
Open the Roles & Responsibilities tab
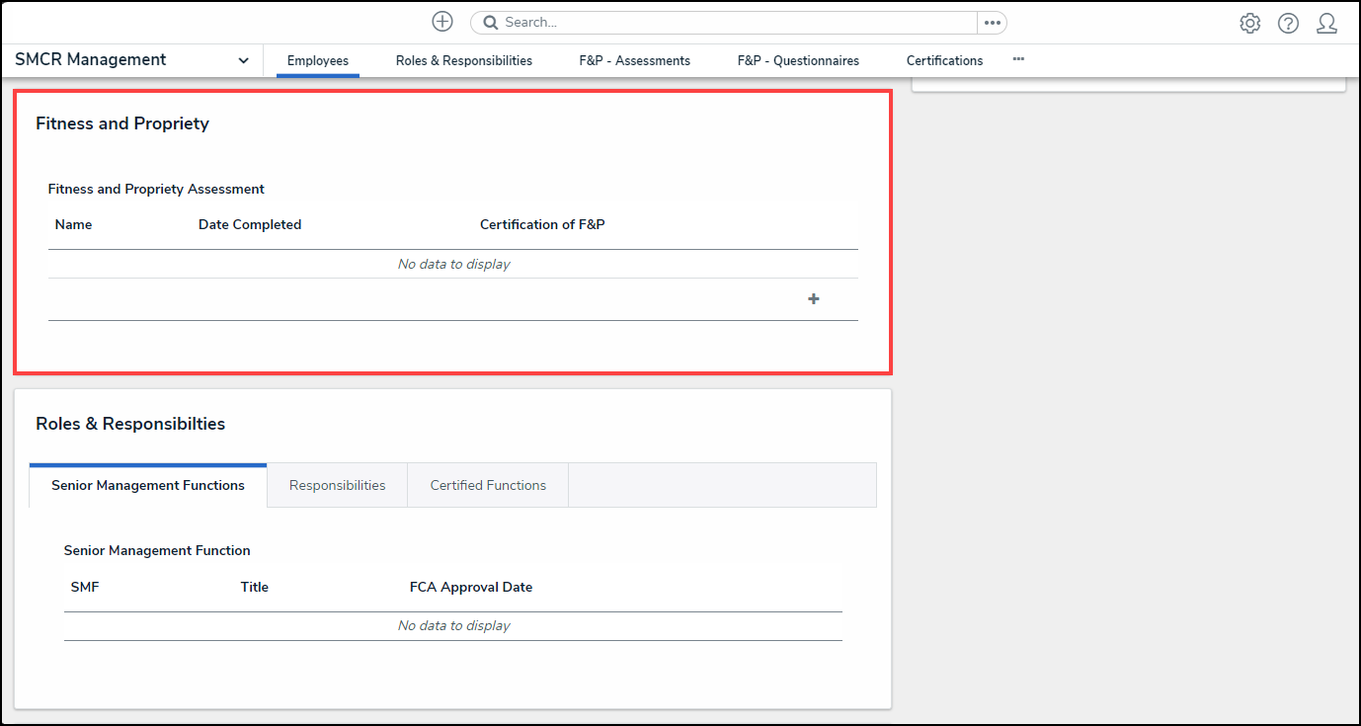click(464, 60)
